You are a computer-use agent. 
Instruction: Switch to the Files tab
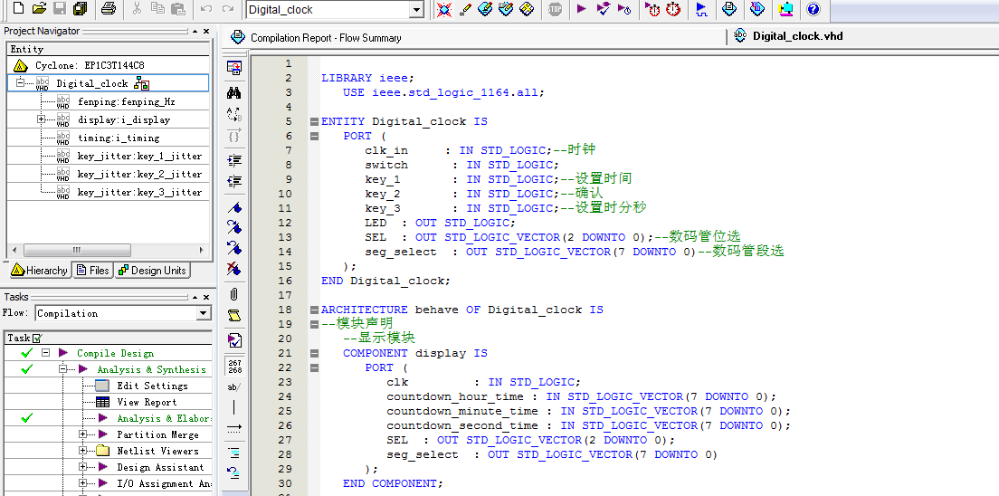coord(93,271)
